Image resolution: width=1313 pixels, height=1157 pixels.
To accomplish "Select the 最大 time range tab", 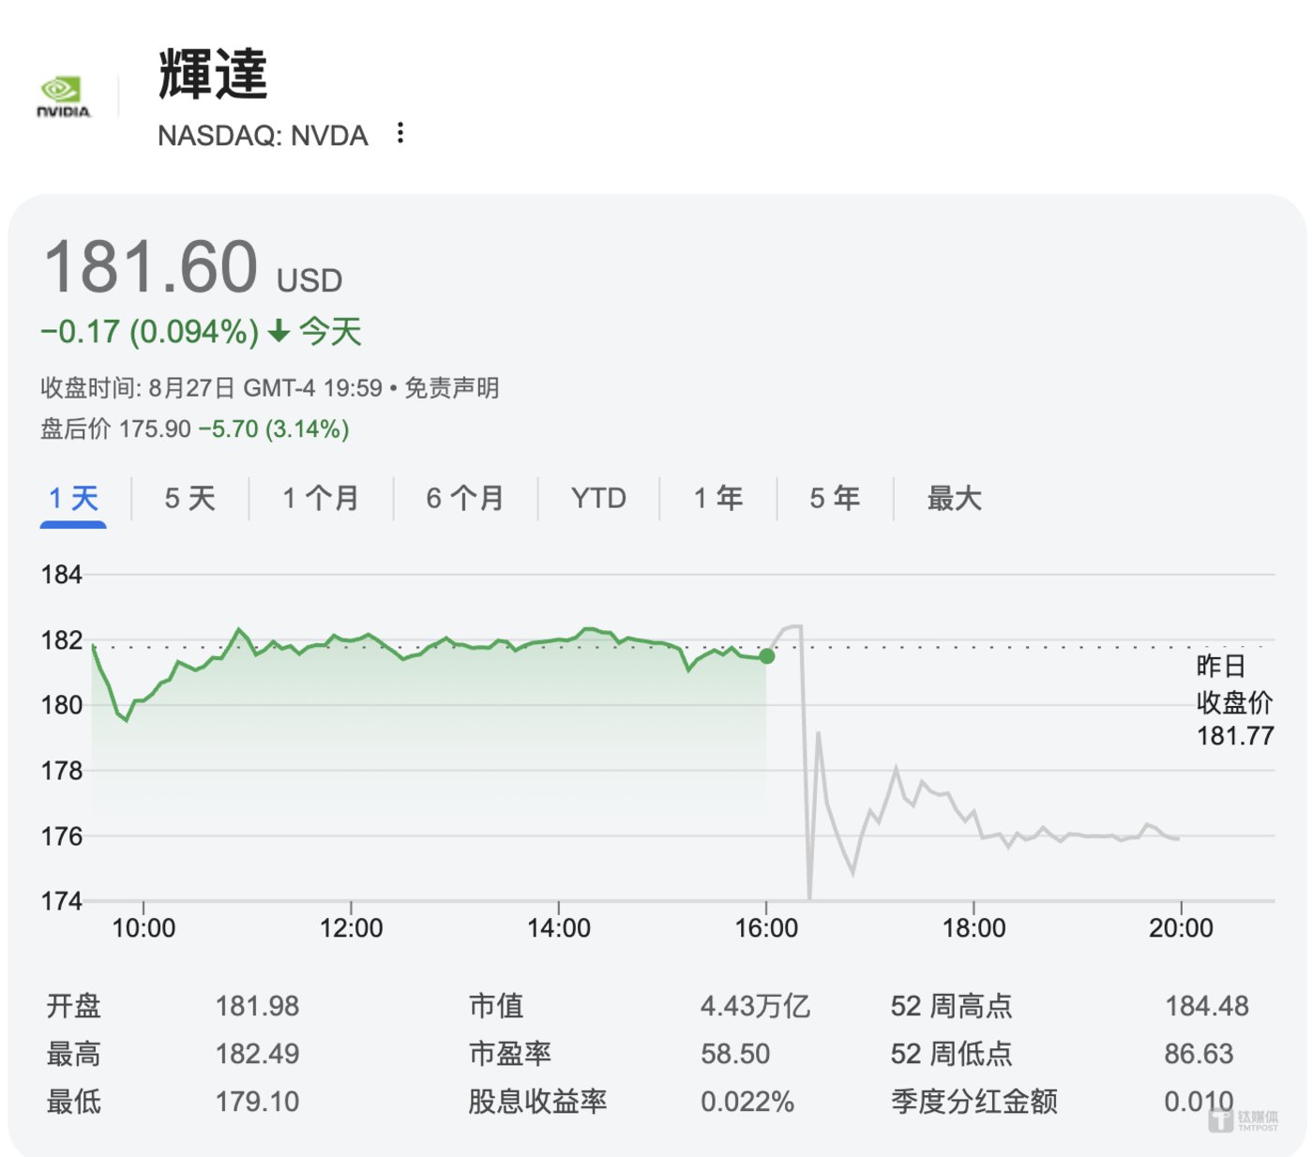I will pos(954,498).
